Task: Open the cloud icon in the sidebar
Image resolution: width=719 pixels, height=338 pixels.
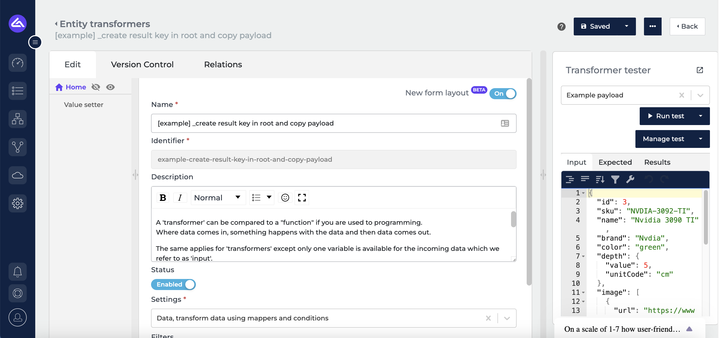Action: (18, 175)
